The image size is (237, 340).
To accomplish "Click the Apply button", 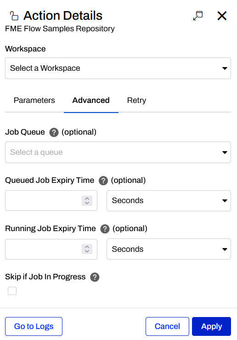I will (211, 326).
